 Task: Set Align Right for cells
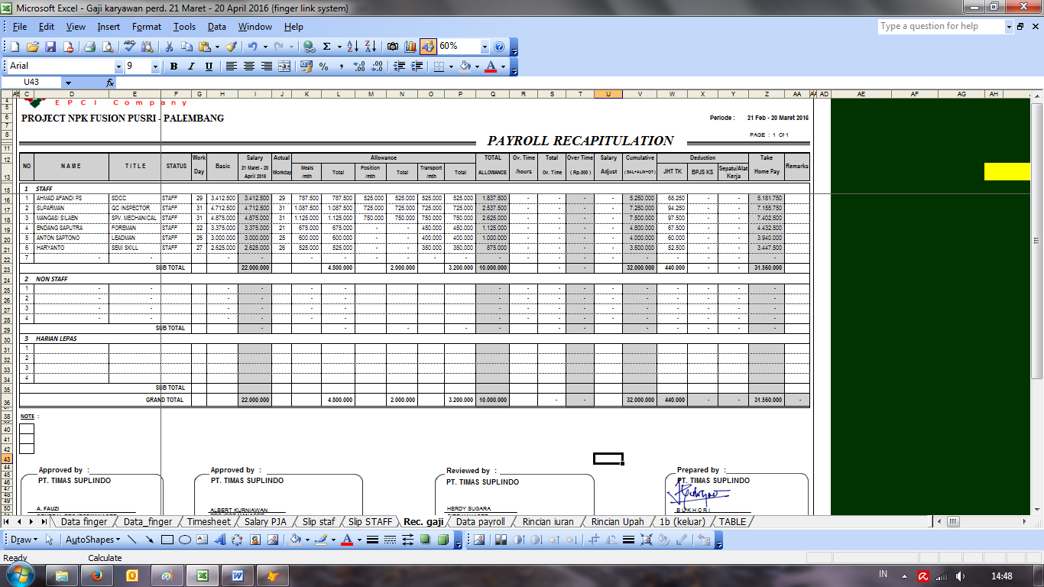[266, 66]
